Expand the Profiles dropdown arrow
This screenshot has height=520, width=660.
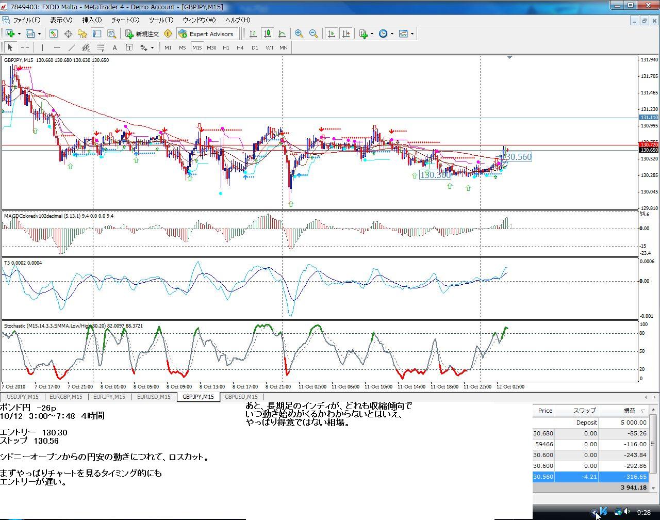point(39,34)
